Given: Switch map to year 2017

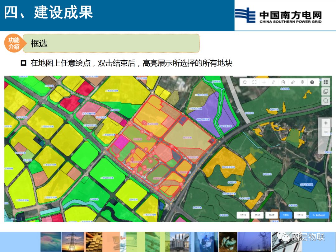Looking at the screenshot, I should click(x=272, y=215).
